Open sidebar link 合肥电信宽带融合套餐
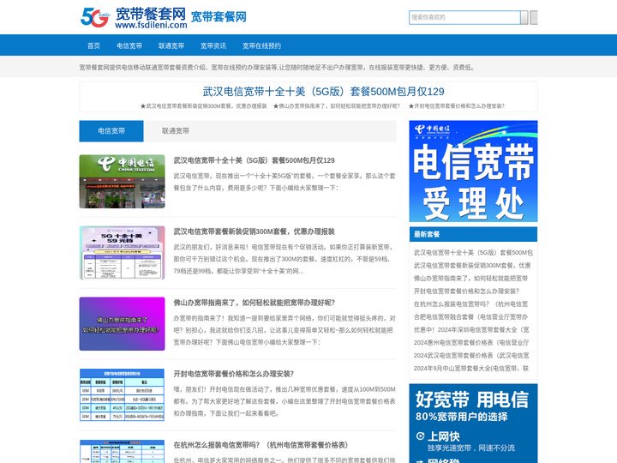The image size is (617, 463). coord(470,317)
